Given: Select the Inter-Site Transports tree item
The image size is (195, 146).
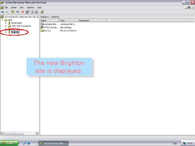Looking at the screenshot, I should [21, 26].
